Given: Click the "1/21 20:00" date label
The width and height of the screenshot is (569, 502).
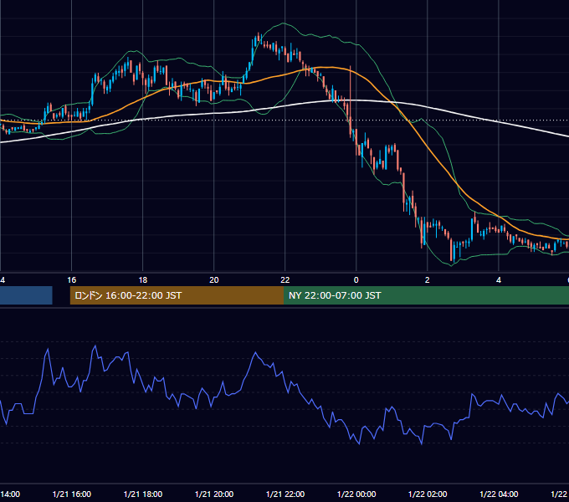Looking at the screenshot, I should point(213,494).
